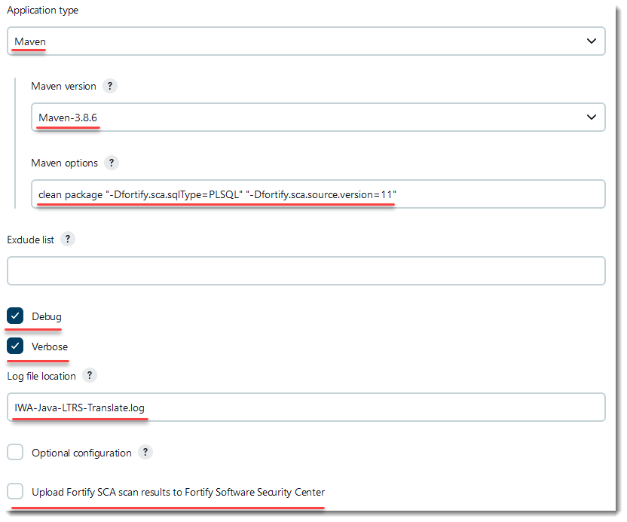
Task: Click the Upload Fortify SCA results label
Action: pyautogui.click(x=179, y=490)
